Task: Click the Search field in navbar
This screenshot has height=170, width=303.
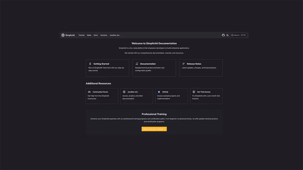Action: coord(238,35)
